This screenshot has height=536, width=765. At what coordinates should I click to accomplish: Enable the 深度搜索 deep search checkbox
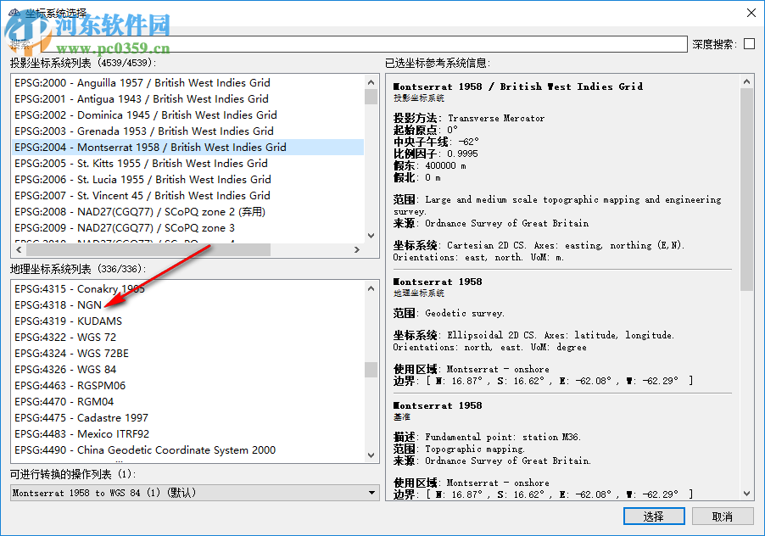pyautogui.click(x=749, y=44)
